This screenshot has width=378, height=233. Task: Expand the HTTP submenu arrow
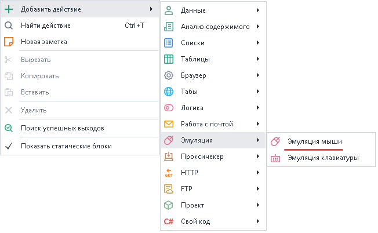pyautogui.click(x=257, y=173)
